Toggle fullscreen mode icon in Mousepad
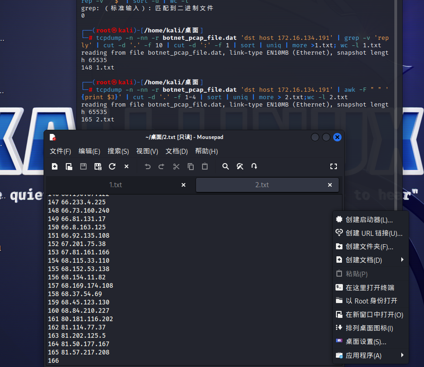Viewport: 424px width, 367px height. coord(334,166)
